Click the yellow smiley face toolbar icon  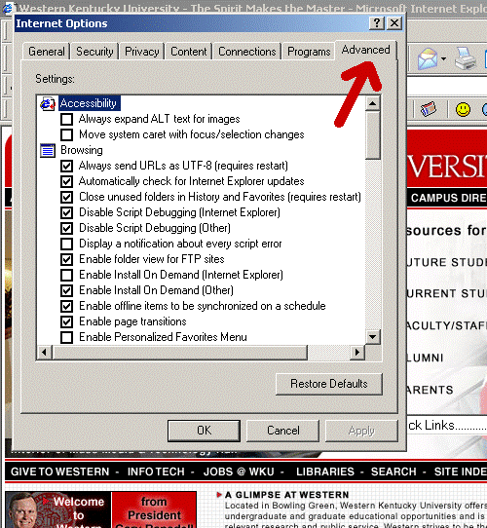pos(463,110)
